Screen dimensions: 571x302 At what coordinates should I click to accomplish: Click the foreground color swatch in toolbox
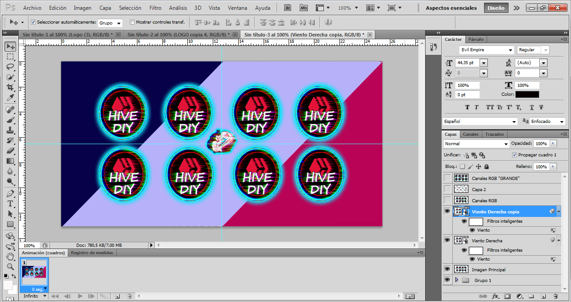[8, 285]
